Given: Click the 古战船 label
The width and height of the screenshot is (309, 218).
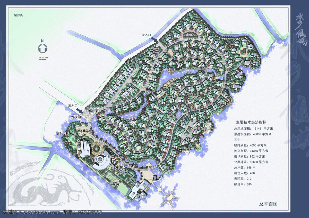Looking at the screenshot, I should [76, 117].
